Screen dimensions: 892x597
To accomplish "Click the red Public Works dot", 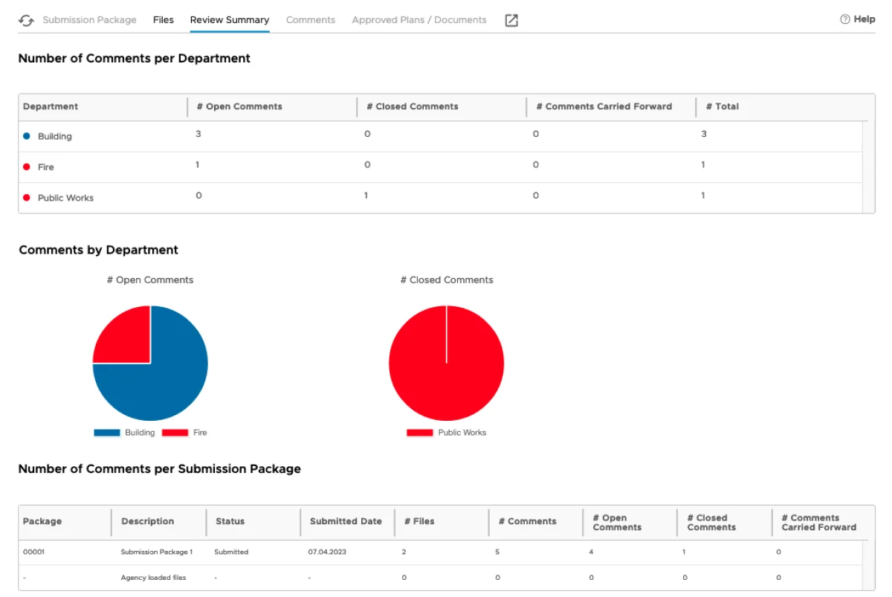I will 27,198.
